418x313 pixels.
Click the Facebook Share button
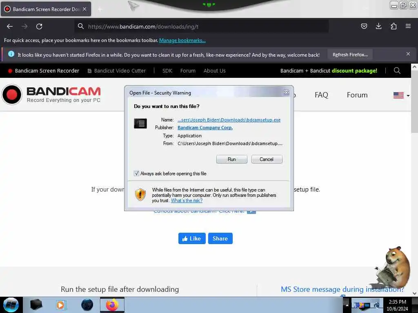coord(220,238)
